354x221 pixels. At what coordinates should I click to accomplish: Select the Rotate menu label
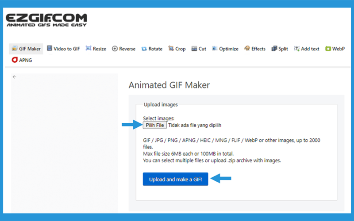[155, 49]
